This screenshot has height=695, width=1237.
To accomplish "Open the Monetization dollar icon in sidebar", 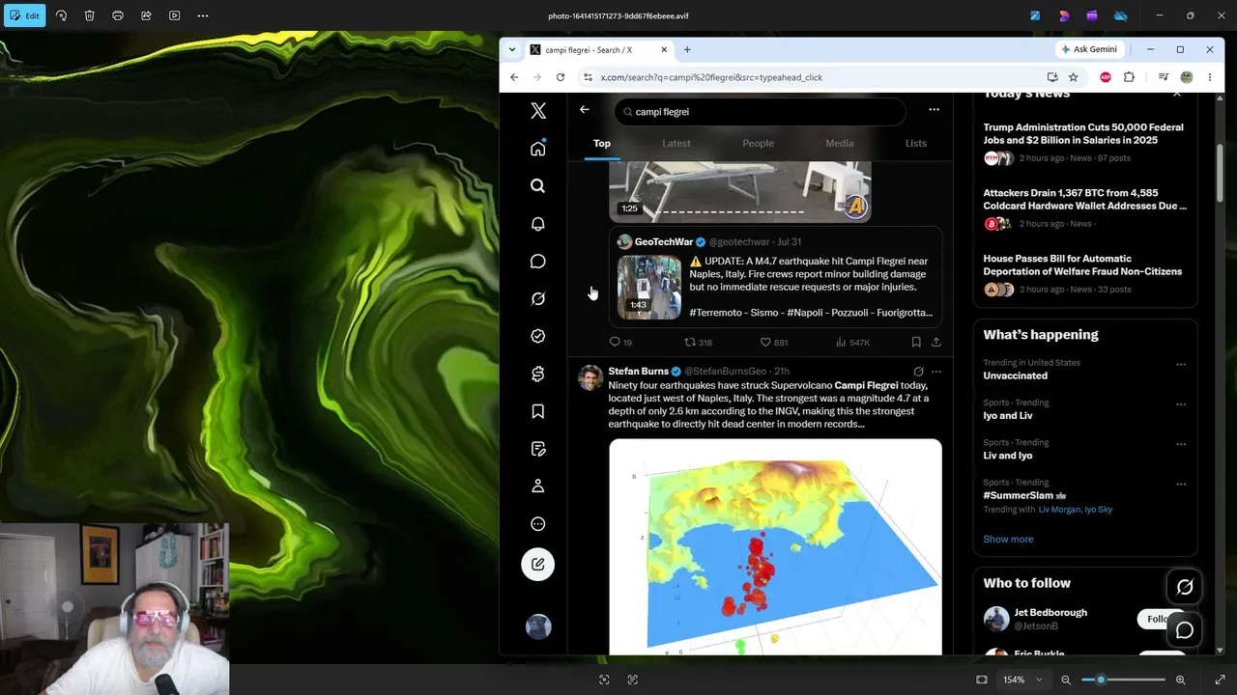I will (538, 374).
